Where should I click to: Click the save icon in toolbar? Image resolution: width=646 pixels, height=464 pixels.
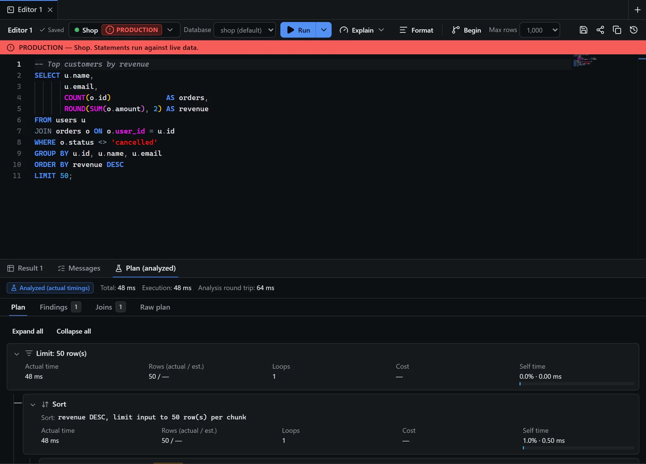point(583,30)
